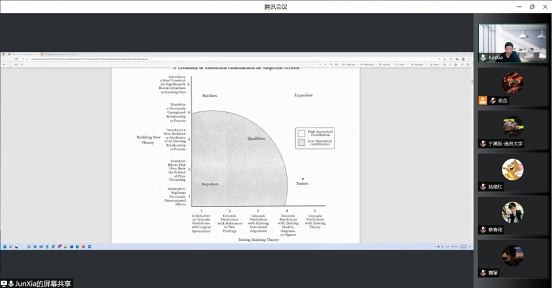Click the orange user icon on second participant tile
The height and width of the screenshot is (288, 552).
coord(482,100)
